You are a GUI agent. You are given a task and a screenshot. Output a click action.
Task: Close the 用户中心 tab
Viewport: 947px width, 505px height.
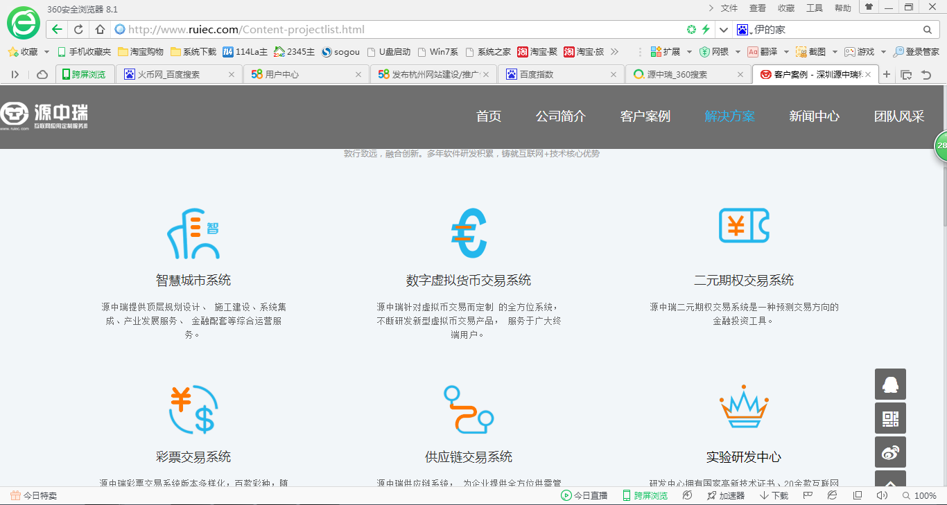coord(358,74)
